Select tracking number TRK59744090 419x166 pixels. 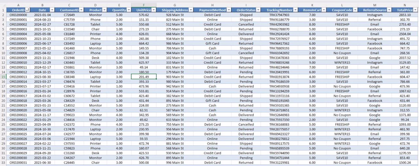279,153
